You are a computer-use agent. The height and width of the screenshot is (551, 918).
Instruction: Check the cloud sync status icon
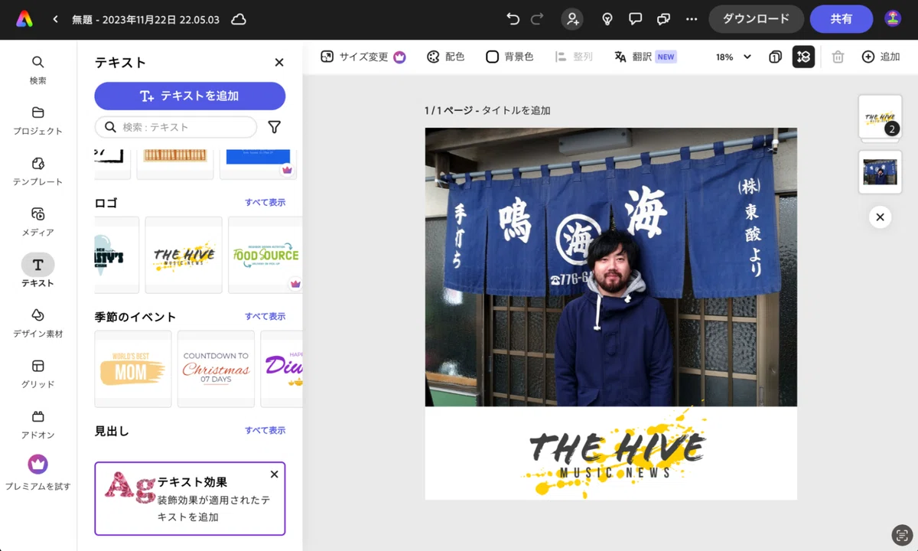[239, 19]
